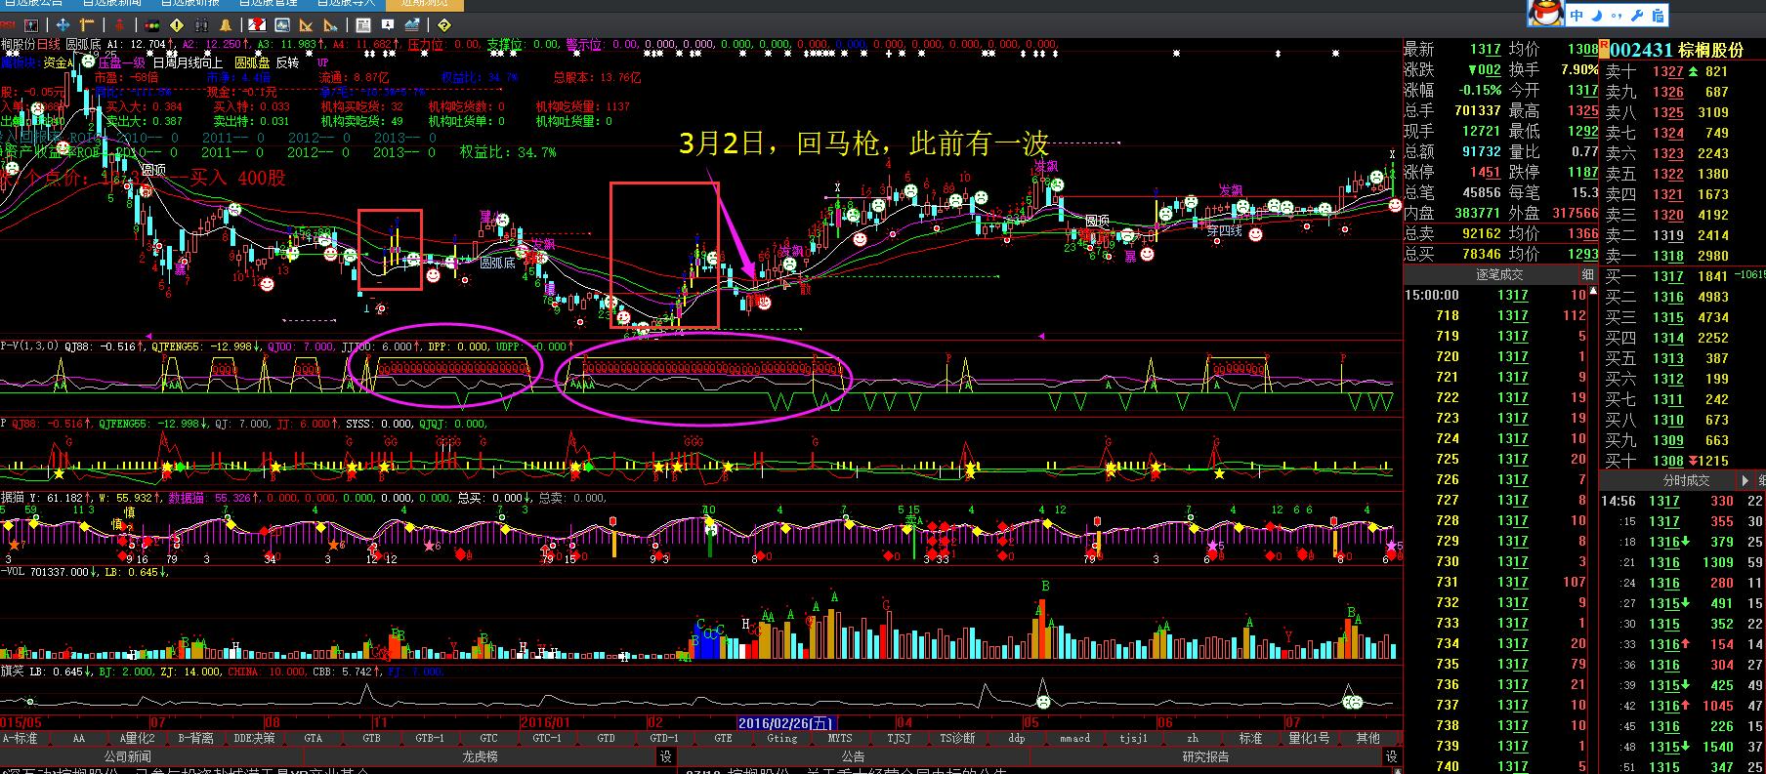Open the Gting tab
The image size is (1766, 774).
(781, 739)
